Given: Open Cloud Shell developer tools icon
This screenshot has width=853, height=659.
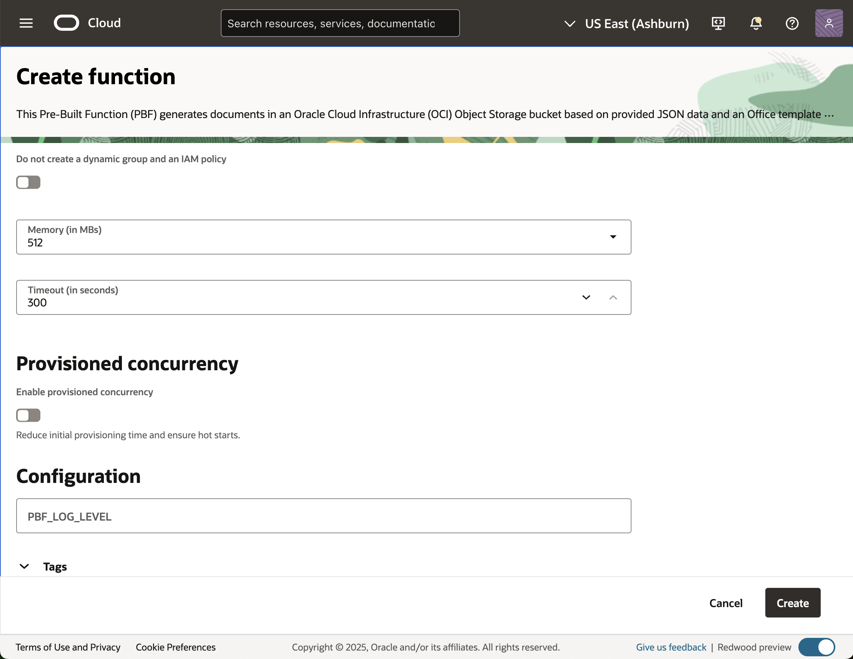Looking at the screenshot, I should (x=718, y=23).
